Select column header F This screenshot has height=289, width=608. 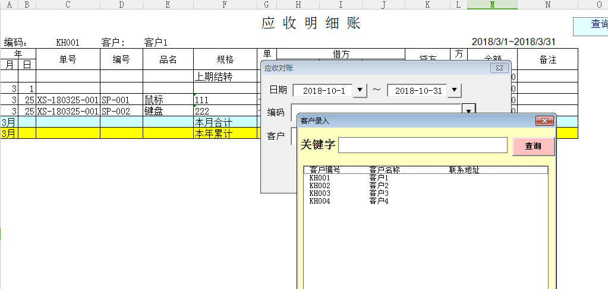click(225, 5)
